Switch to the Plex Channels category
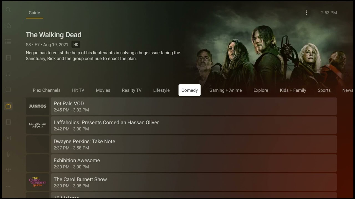 pyautogui.click(x=47, y=90)
